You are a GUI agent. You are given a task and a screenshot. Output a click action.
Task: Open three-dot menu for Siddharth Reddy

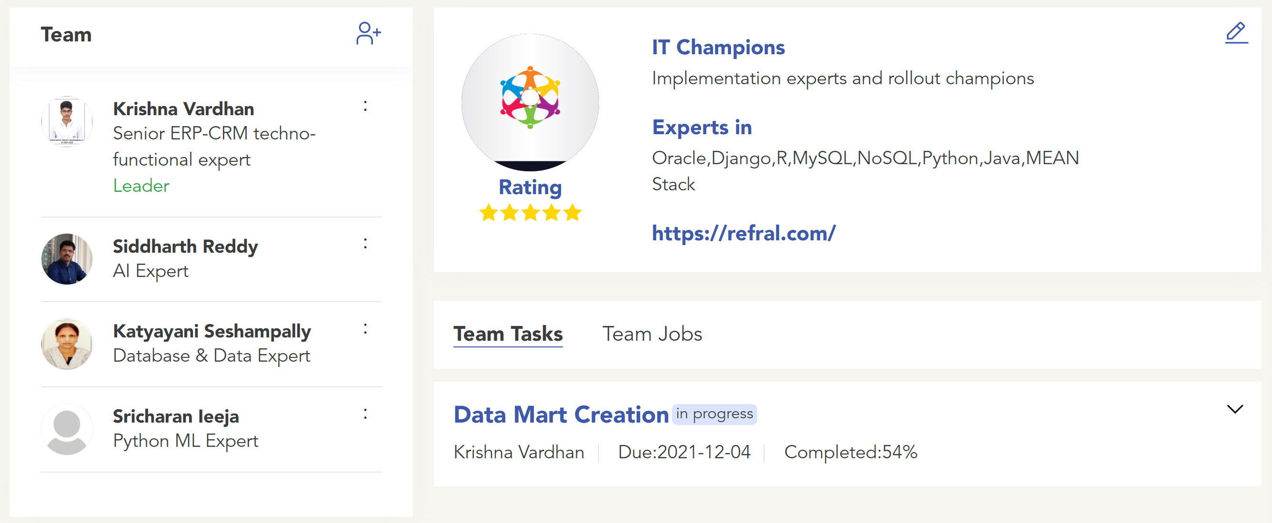pyautogui.click(x=365, y=243)
